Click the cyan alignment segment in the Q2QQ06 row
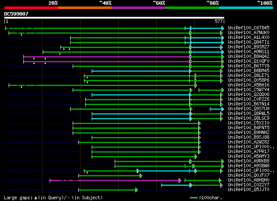The image size is (277, 201). [142, 95]
